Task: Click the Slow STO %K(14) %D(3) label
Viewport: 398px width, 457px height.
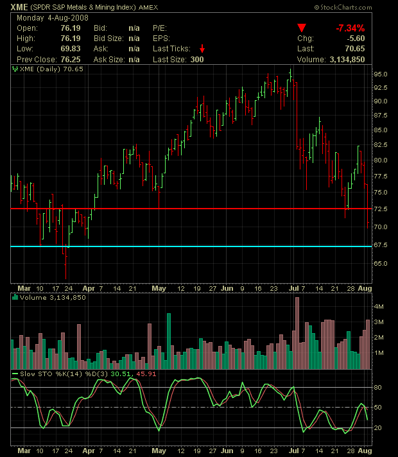Action: point(64,374)
